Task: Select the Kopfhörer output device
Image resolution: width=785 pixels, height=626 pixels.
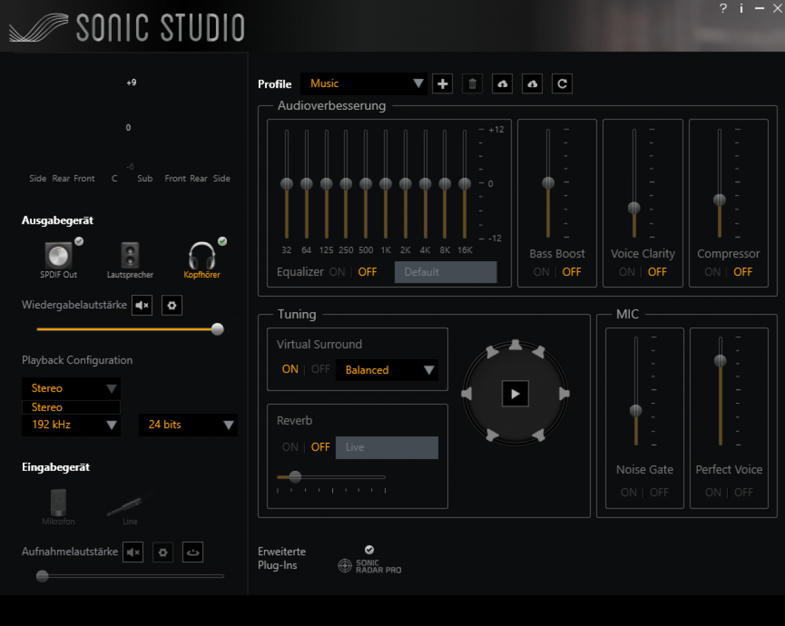Action: pyautogui.click(x=202, y=259)
